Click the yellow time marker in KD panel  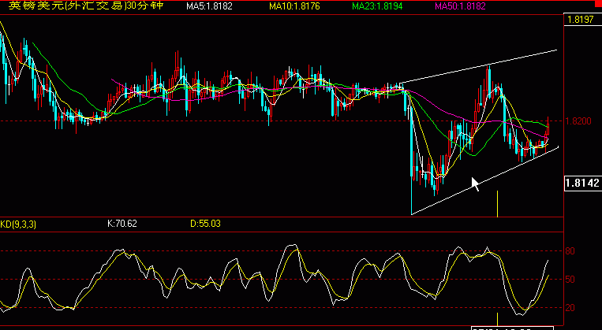(497, 319)
